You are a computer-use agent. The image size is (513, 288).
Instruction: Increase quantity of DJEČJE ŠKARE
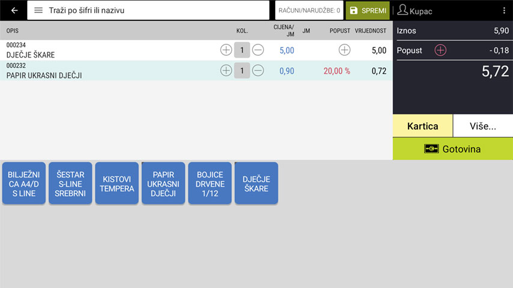(226, 50)
